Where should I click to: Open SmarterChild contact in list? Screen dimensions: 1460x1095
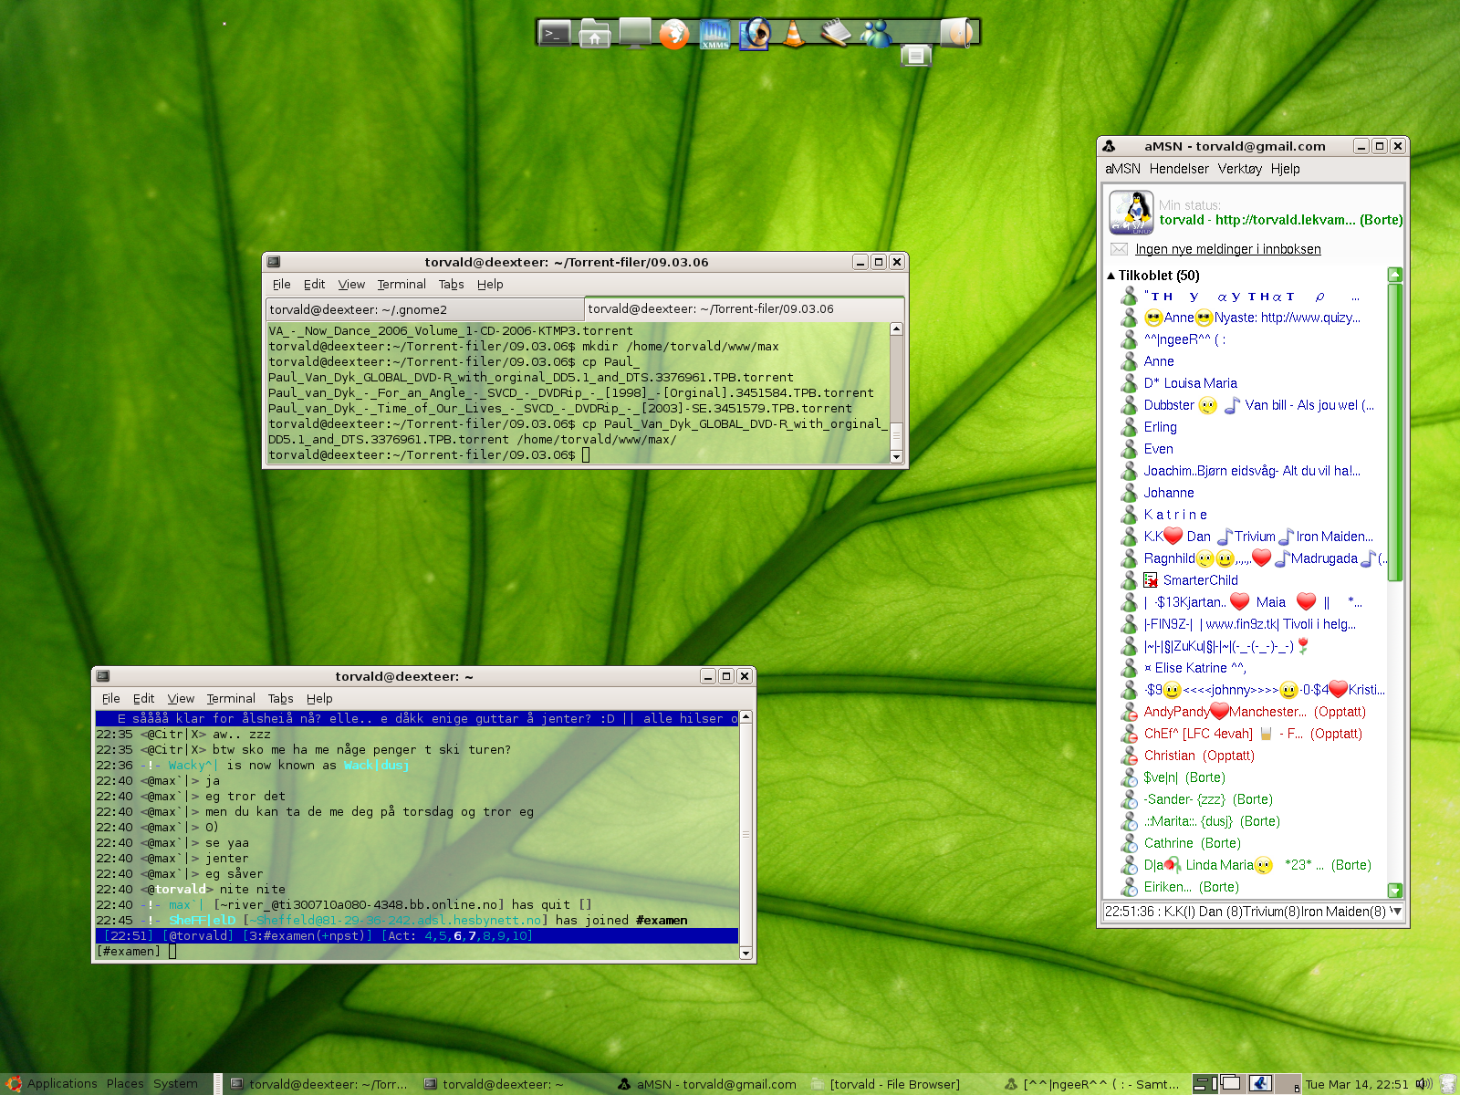[1200, 580]
